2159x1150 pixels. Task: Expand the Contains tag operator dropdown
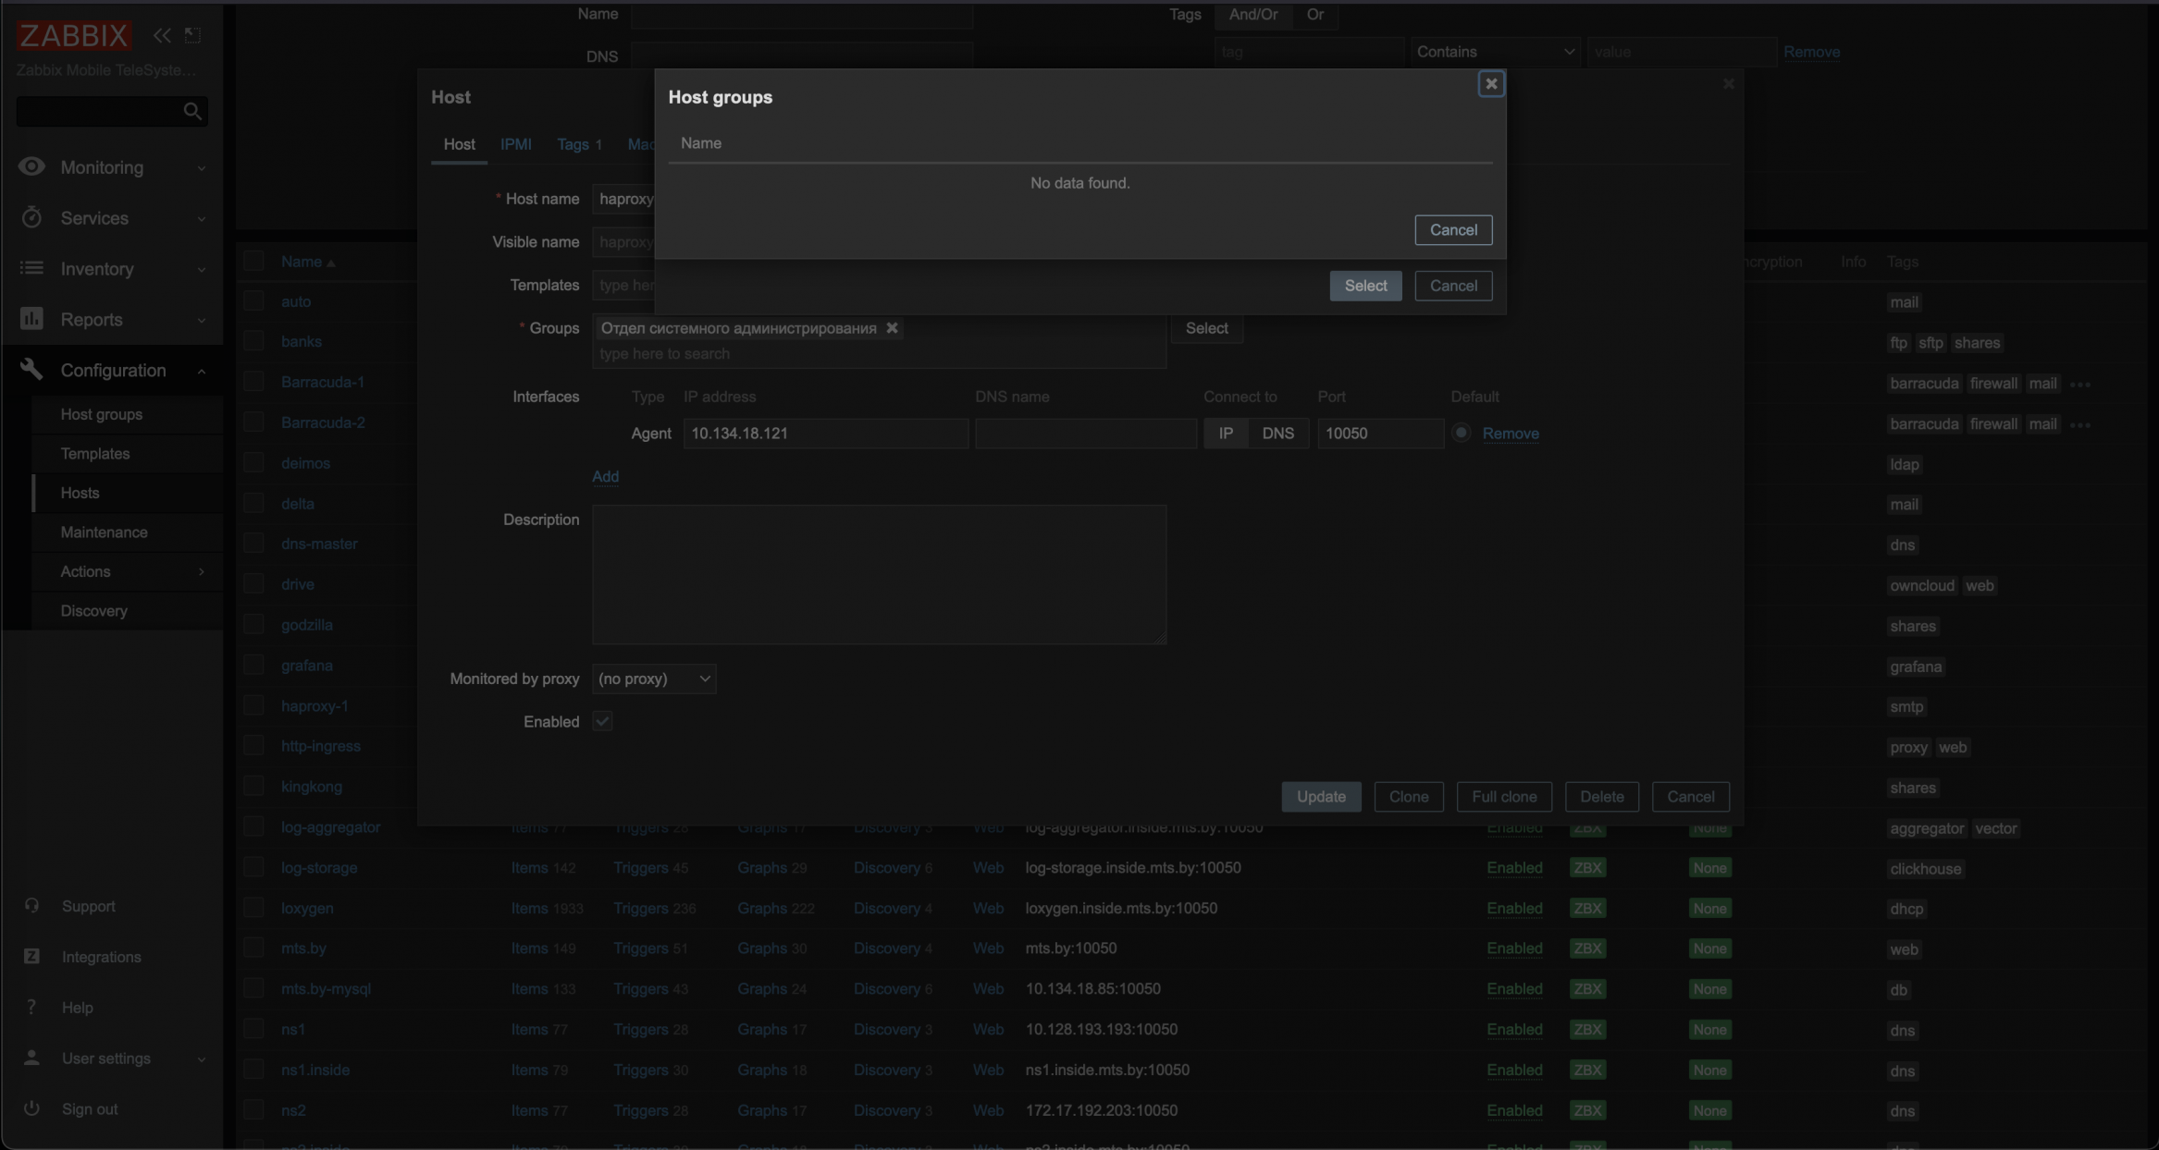tap(1494, 52)
